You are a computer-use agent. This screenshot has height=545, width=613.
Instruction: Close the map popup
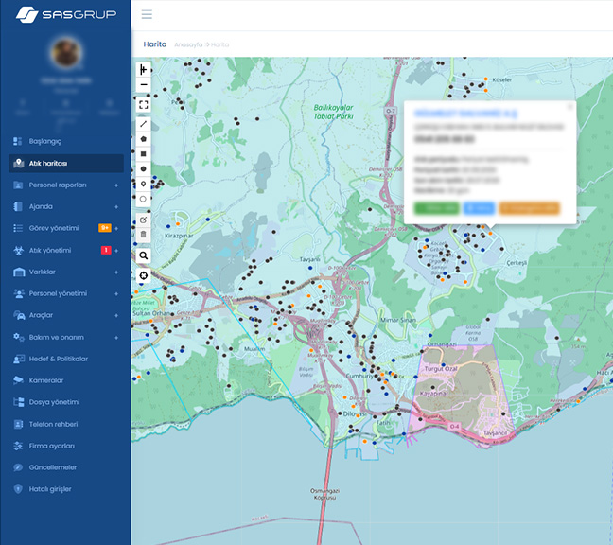pyautogui.click(x=570, y=106)
